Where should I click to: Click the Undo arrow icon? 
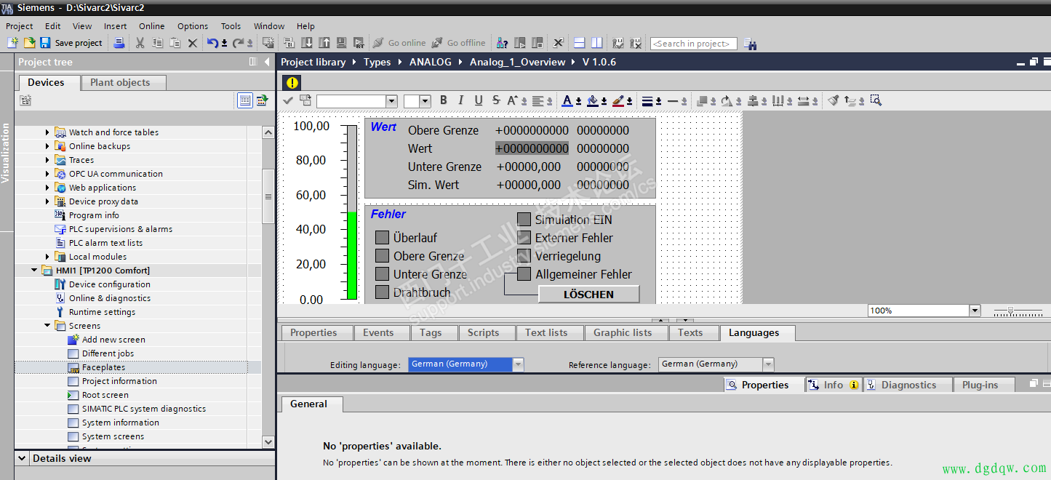212,43
